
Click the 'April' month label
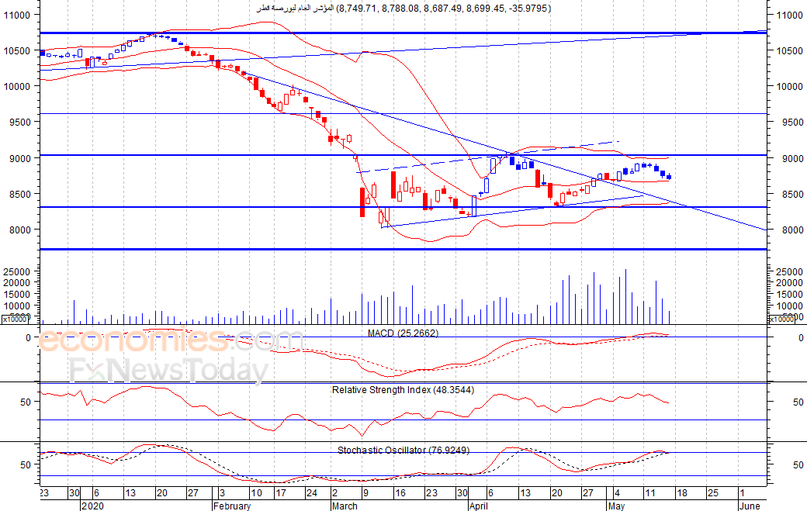479,506
